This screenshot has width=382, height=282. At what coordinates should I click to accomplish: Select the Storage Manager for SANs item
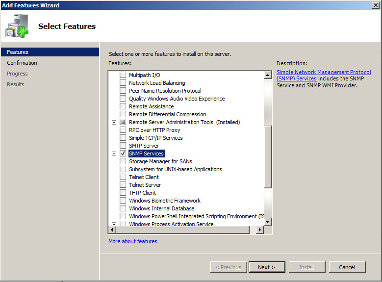[160, 161]
